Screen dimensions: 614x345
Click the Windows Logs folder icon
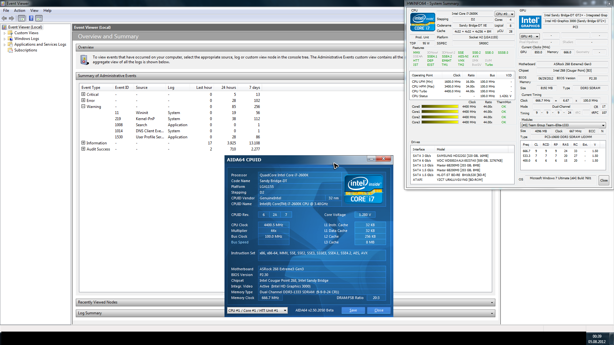(x=10, y=39)
